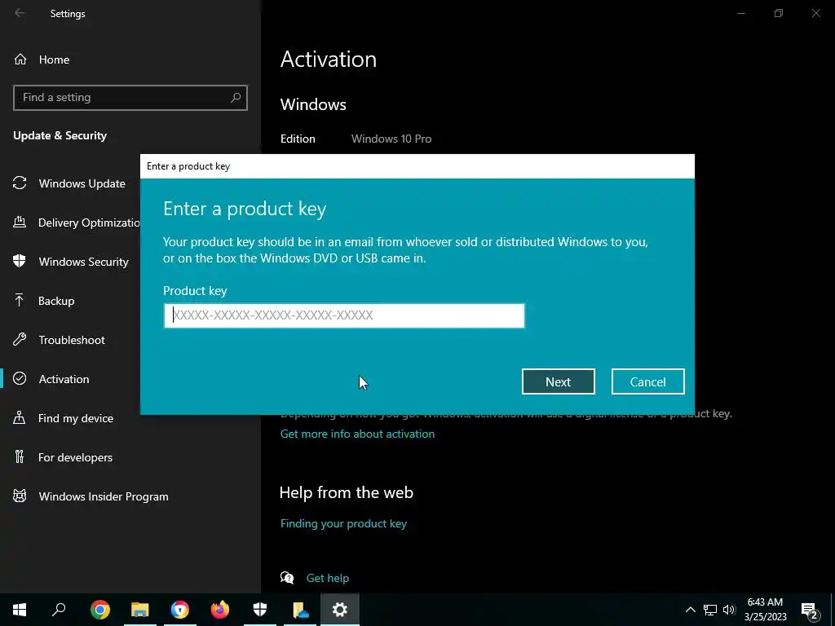Open Finding your product key link
The image size is (835, 626).
pyautogui.click(x=343, y=523)
